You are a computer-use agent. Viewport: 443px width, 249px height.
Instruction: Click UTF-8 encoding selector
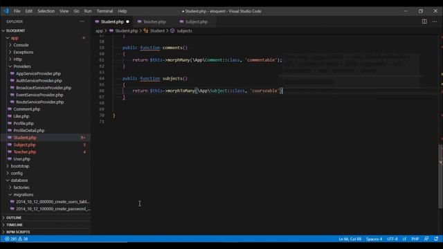[392, 239]
